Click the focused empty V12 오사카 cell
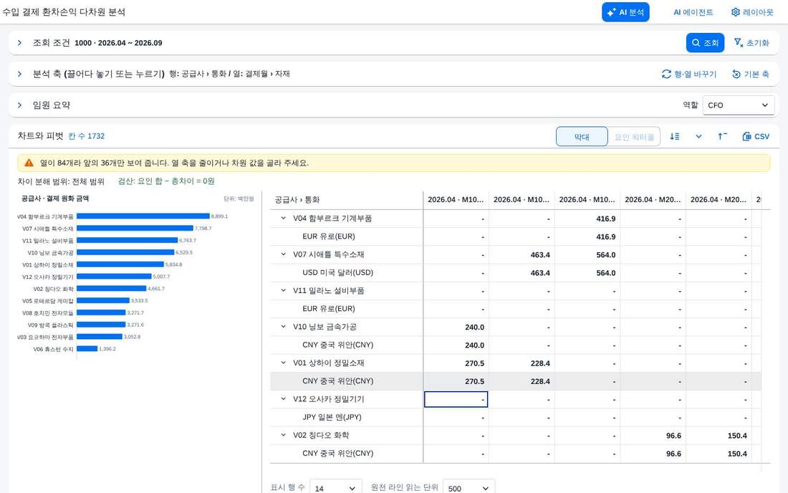 (x=456, y=400)
